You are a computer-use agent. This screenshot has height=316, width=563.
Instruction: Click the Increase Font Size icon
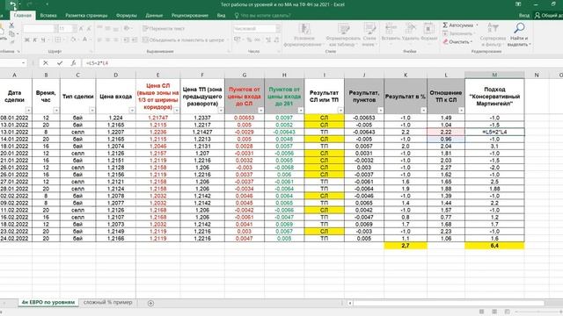(81, 29)
